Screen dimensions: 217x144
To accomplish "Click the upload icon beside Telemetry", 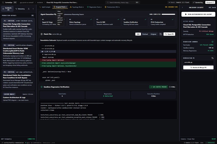I will [x=29, y=9].
